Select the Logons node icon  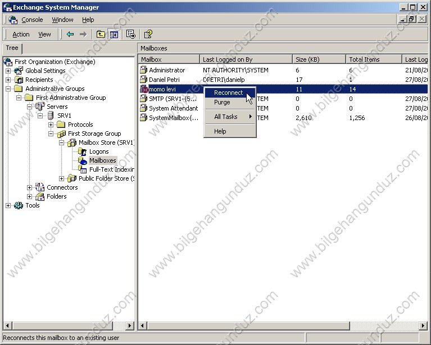pyautogui.click(x=83, y=151)
